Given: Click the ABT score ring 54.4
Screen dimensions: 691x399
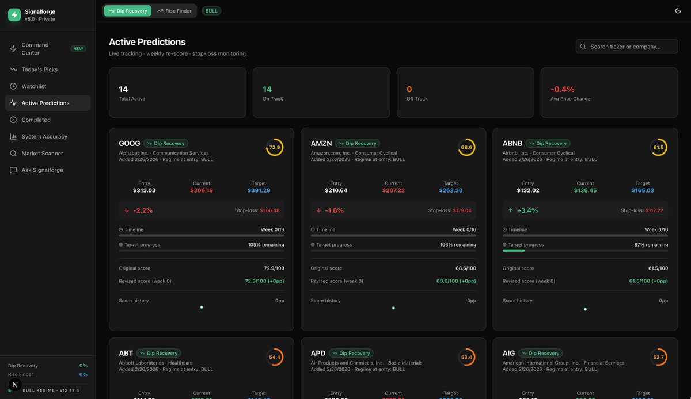Looking at the screenshot, I should point(275,357).
